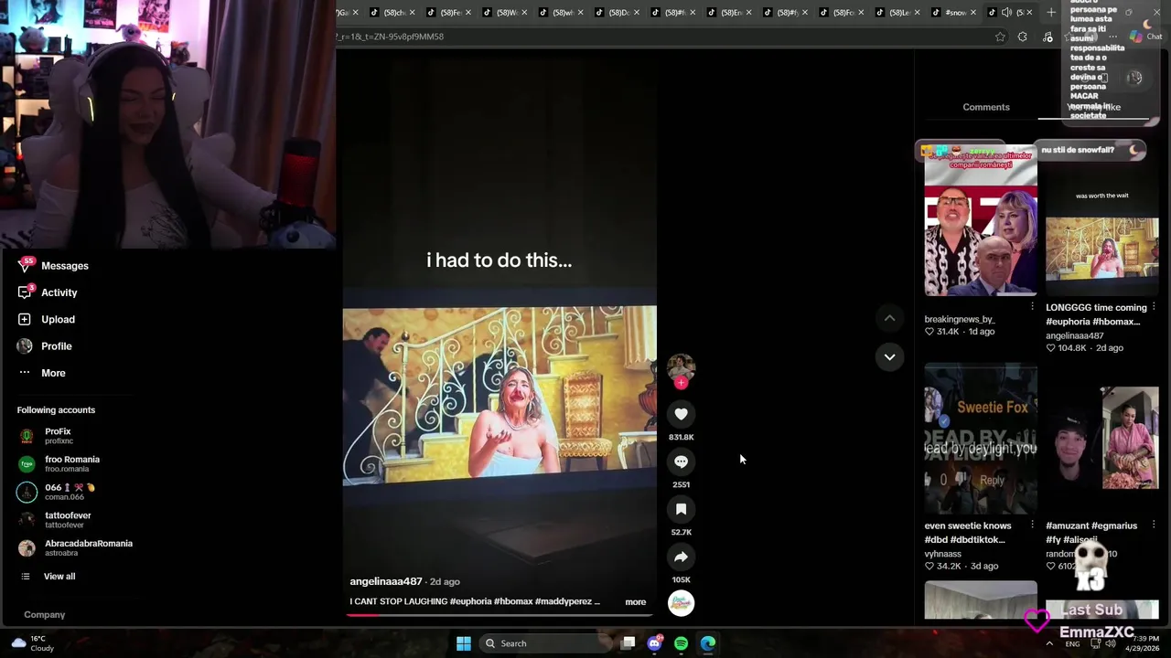The width and height of the screenshot is (1171, 658).
Task: Open the weather widget showing Cloudy
Action: point(31,643)
